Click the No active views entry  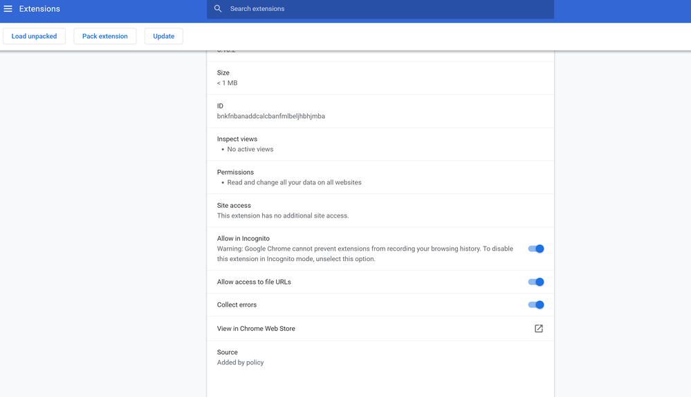[250, 149]
